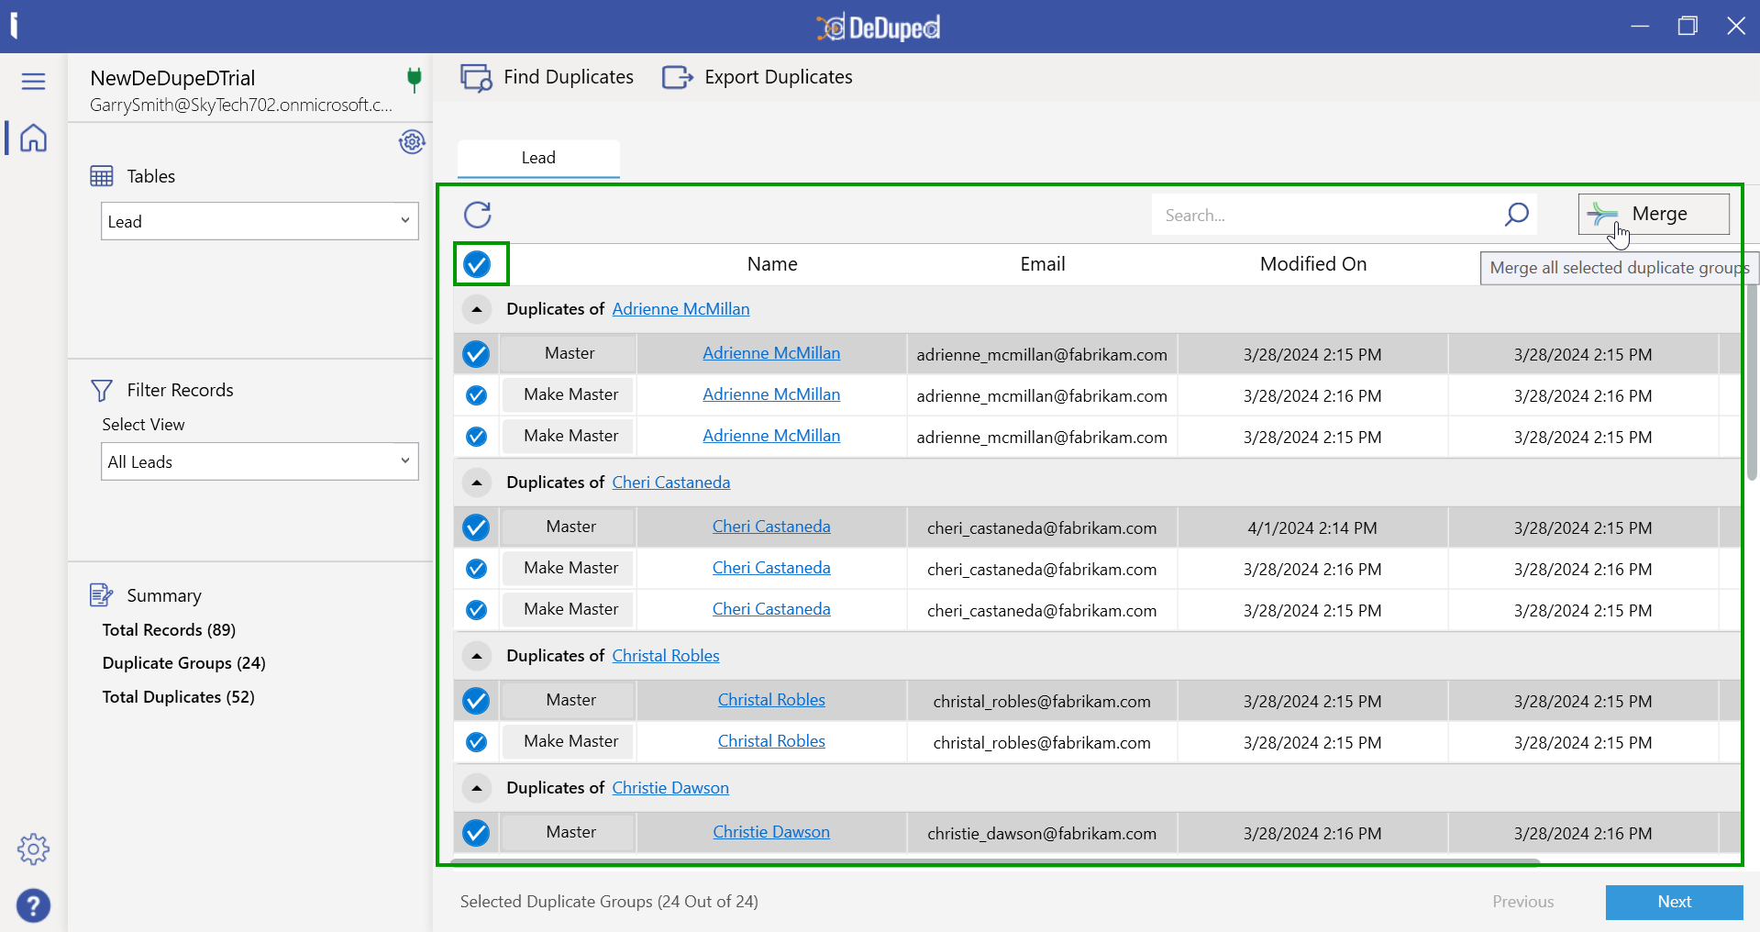Viewport: 1760px width, 932px height.
Task: Click the Next button
Action: pos(1674,902)
